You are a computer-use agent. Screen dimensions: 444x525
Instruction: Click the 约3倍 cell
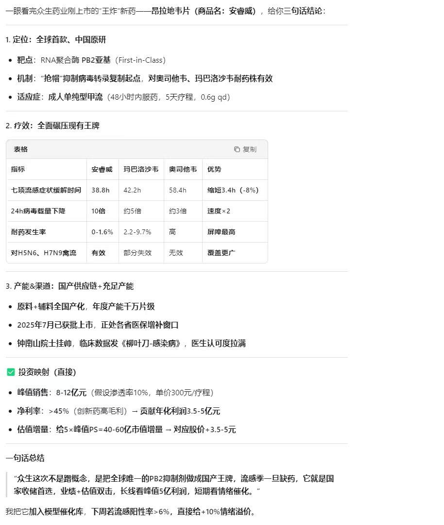point(178,211)
